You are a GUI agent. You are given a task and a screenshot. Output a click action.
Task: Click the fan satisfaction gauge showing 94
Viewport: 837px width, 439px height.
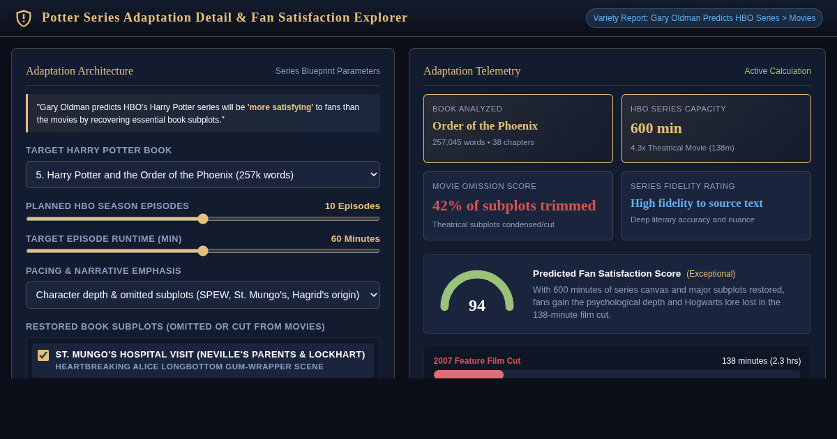pos(477,292)
